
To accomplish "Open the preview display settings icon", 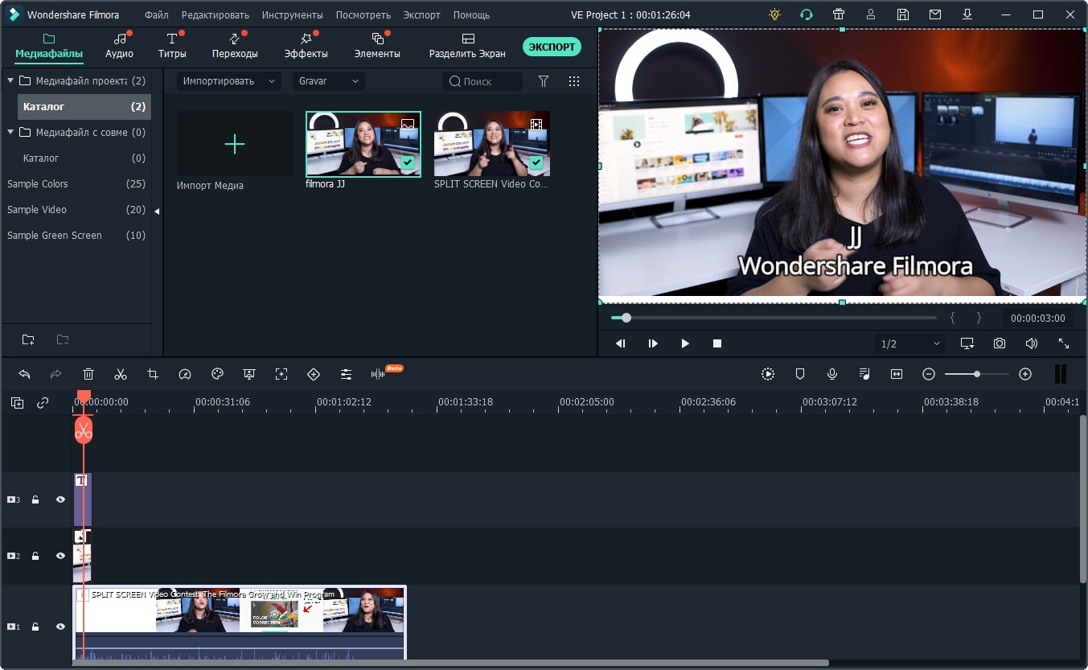I will 967,343.
